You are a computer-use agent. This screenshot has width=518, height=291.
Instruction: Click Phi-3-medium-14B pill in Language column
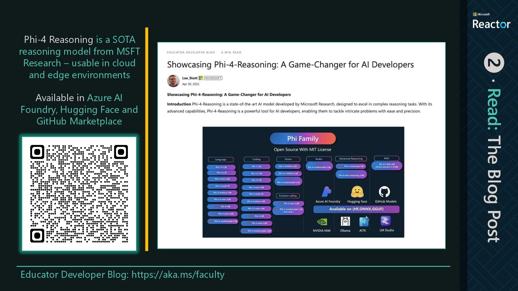click(x=222, y=193)
